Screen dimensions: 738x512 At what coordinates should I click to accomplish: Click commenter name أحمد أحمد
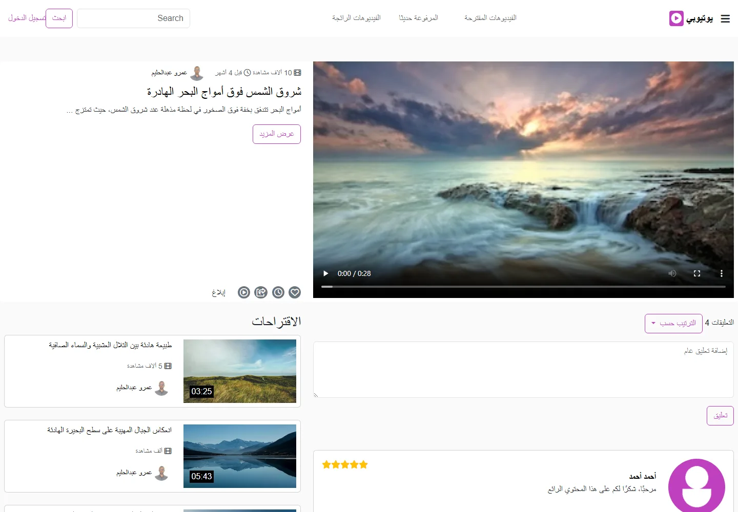coord(643,476)
